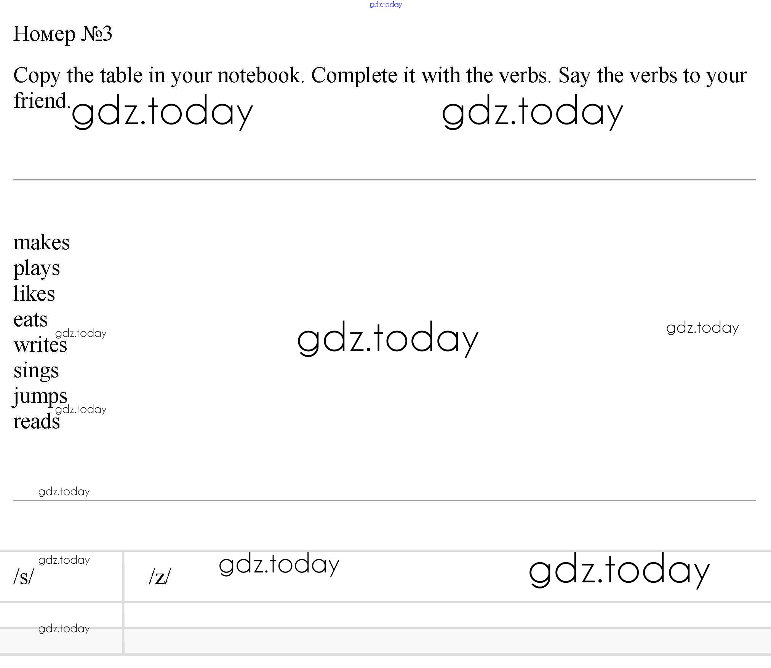771x668 pixels.
Task: Click the "Номер №3" heading
Action: tap(63, 34)
